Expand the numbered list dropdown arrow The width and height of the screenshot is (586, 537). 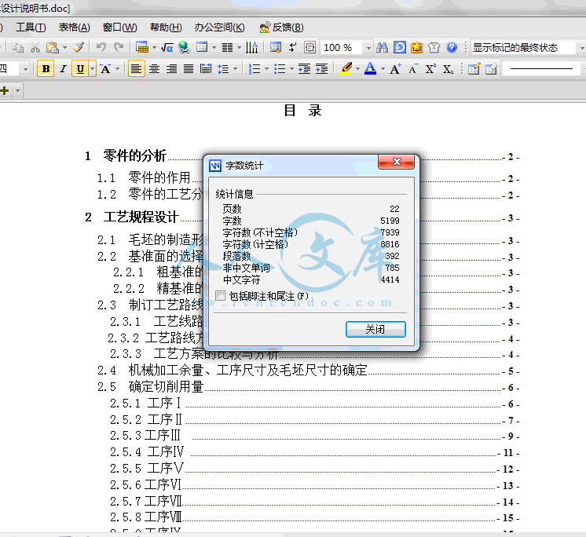[x=266, y=69]
